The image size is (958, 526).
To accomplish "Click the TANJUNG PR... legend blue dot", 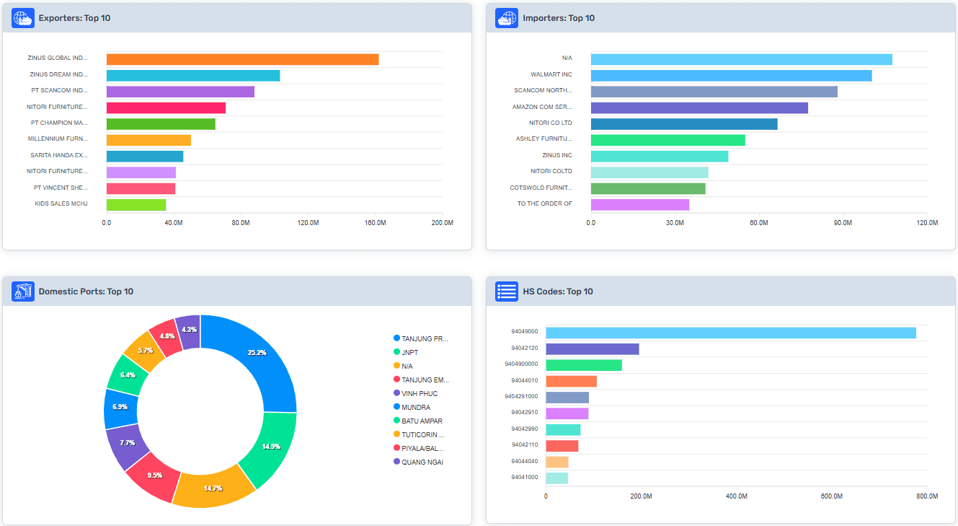I will 396,338.
